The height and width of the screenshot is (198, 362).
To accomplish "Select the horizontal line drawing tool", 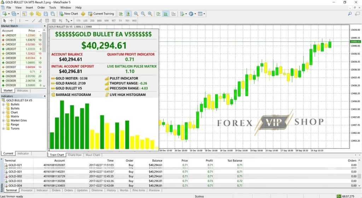I will point(27,21).
